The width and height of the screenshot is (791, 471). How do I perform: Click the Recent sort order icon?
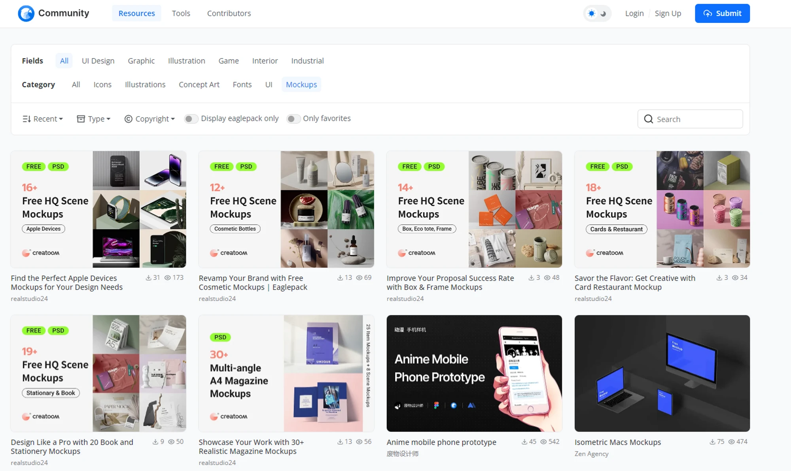coord(26,119)
